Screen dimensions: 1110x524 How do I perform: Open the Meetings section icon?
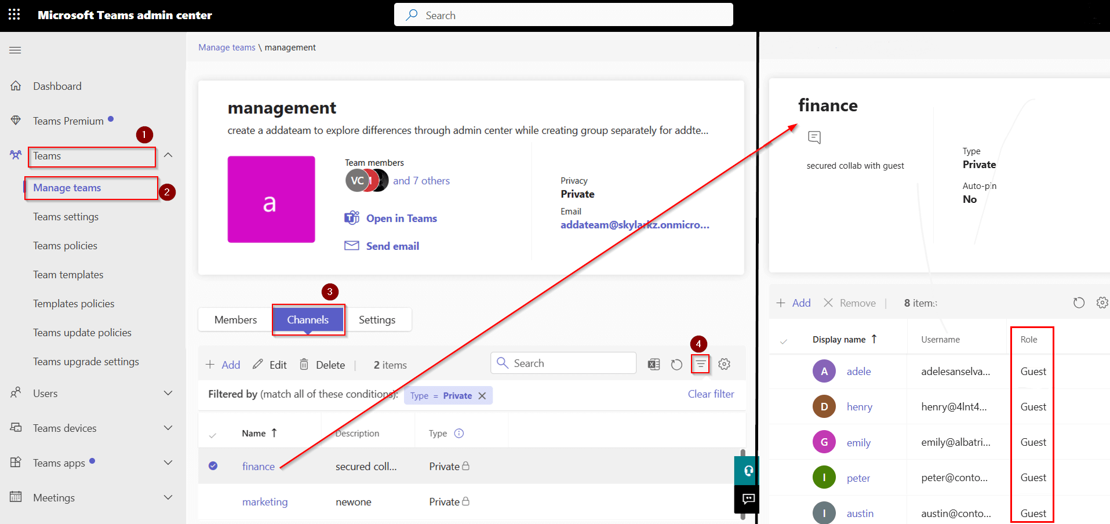tap(16, 497)
